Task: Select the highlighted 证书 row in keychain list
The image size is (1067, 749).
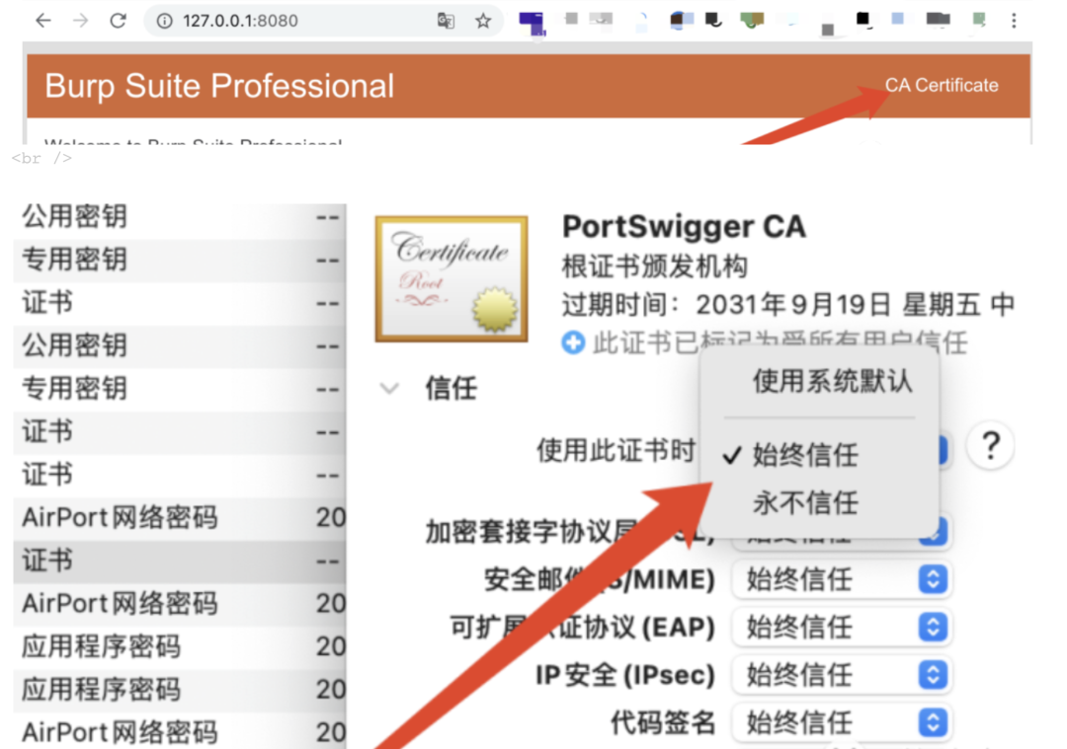Action: tap(180, 562)
